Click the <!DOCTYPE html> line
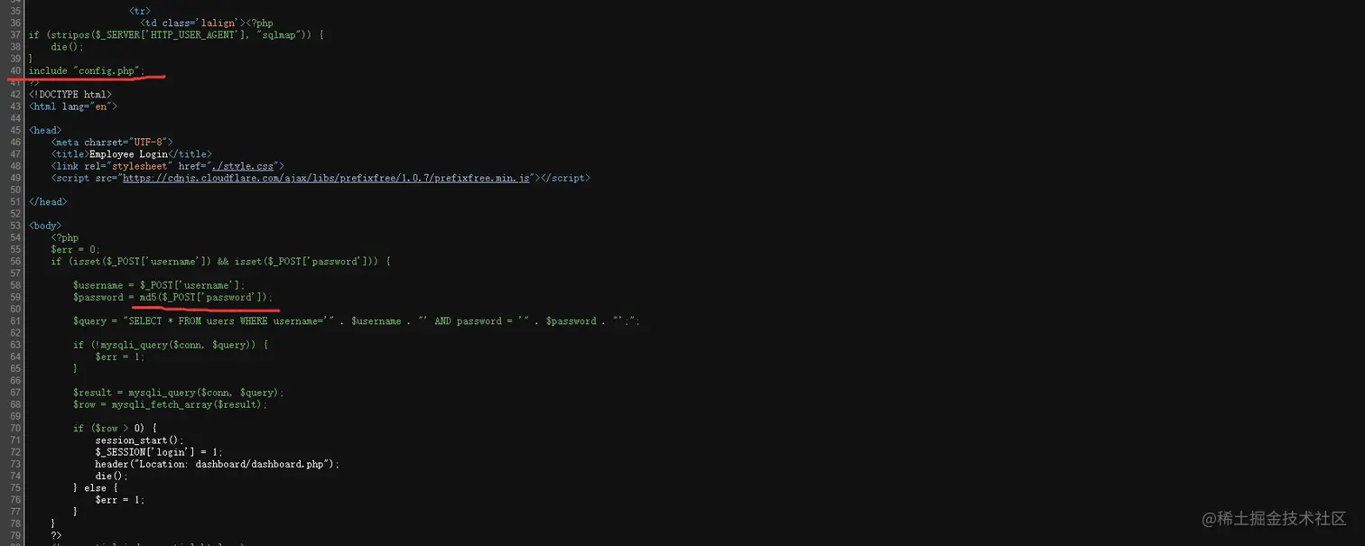The width and height of the screenshot is (1365, 546). pos(70,95)
